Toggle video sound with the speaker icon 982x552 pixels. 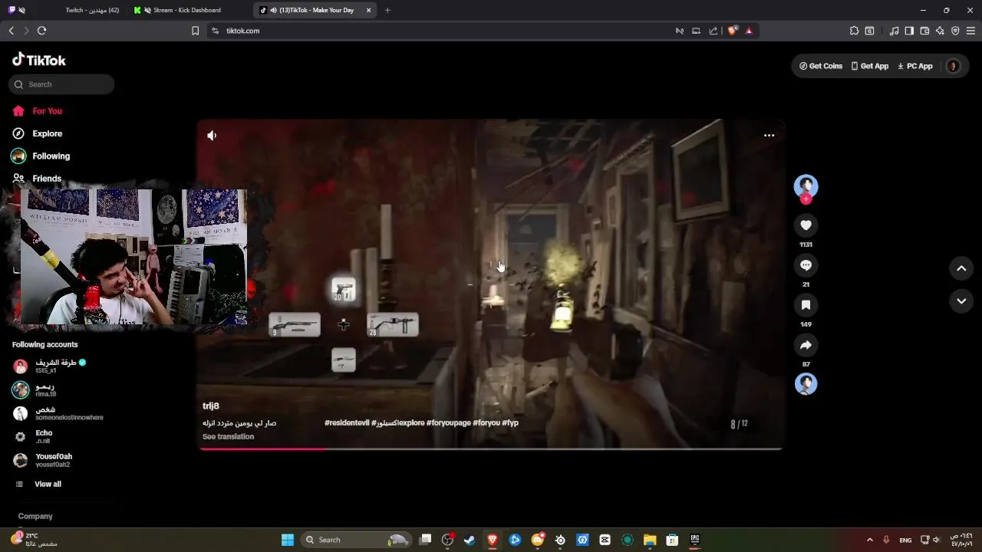pyautogui.click(x=212, y=136)
